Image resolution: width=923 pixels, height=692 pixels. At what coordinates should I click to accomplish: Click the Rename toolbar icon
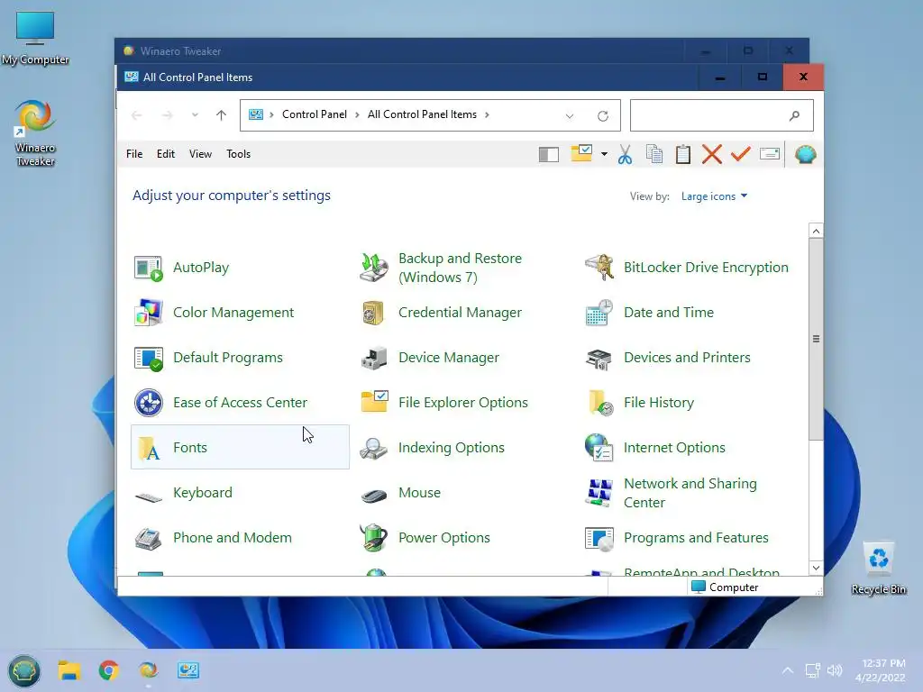(770, 154)
